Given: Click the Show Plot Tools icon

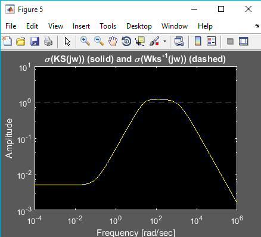Looking at the screenshot, I should pyautogui.click(x=244, y=41).
